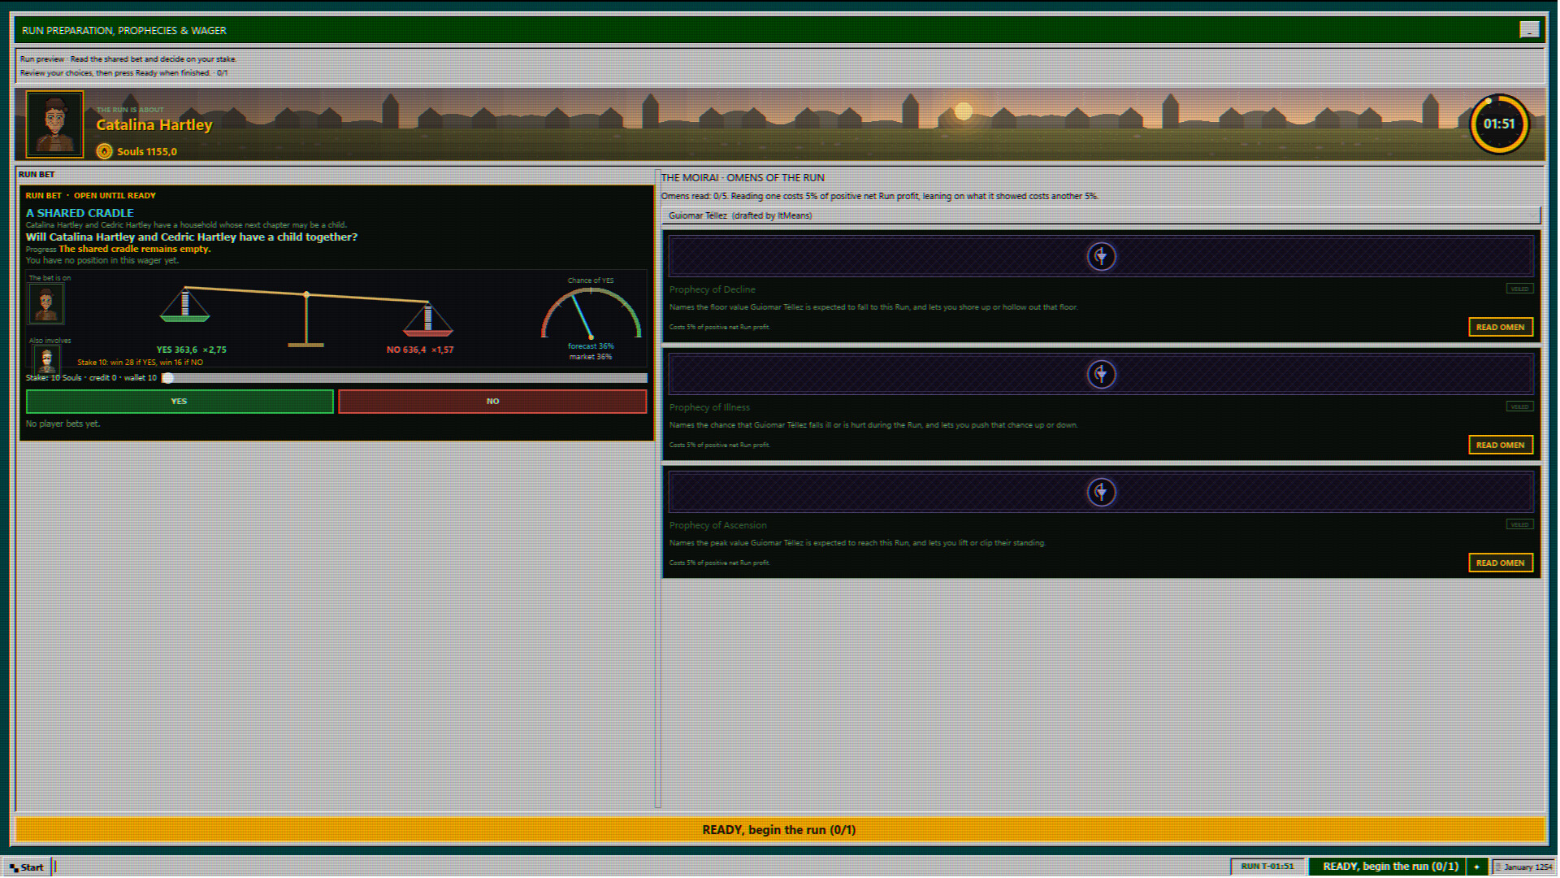This screenshot has width=1560, height=878.
Task: Read the Prophecy of Decline omen
Action: pos(1500,327)
